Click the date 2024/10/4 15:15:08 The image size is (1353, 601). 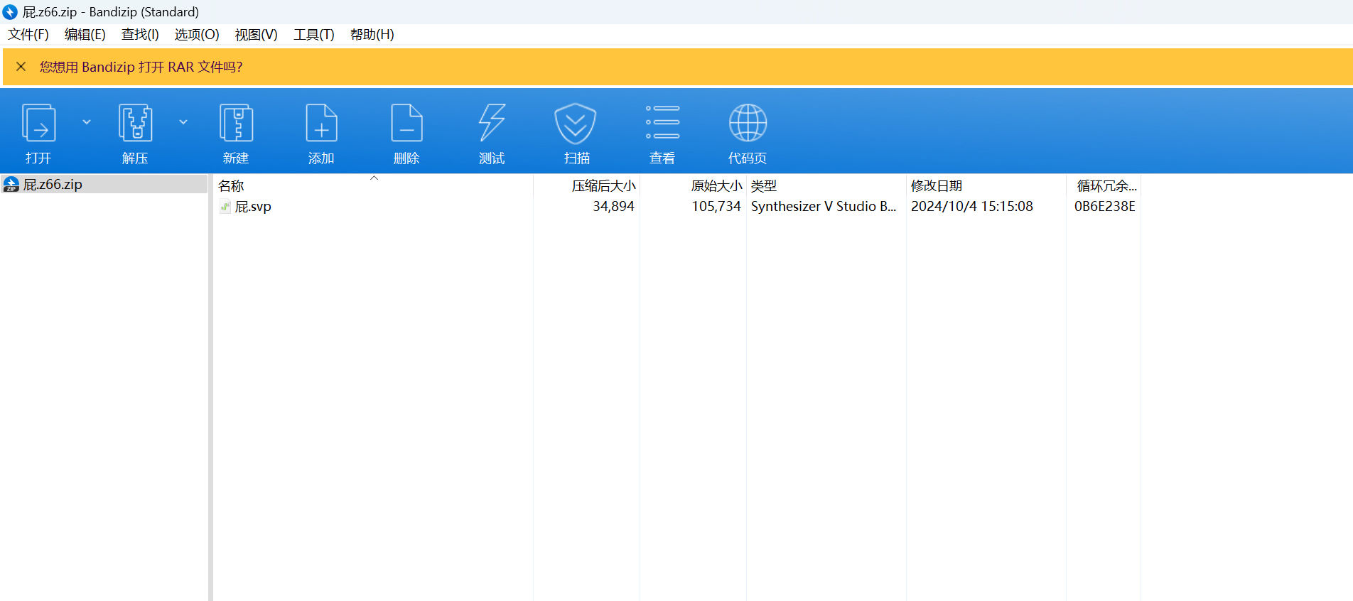coord(972,207)
